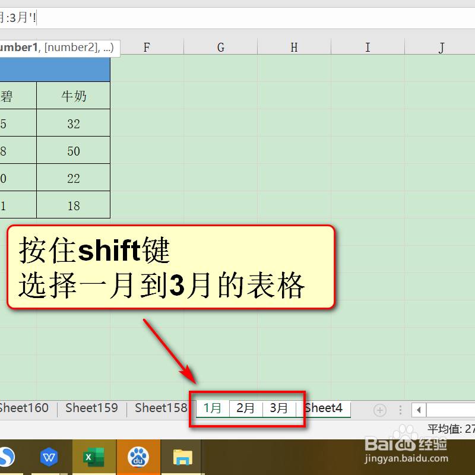475x475 pixels.
Task: Open File Explorer from the taskbar
Action: click(182, 457)
